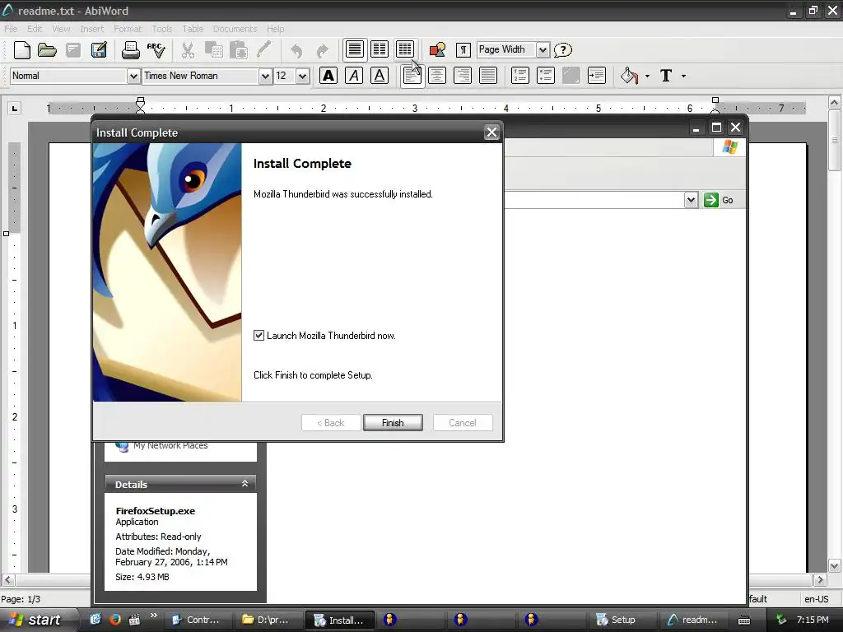
Task: Set single column layout
Action: [x=354, y=49]
